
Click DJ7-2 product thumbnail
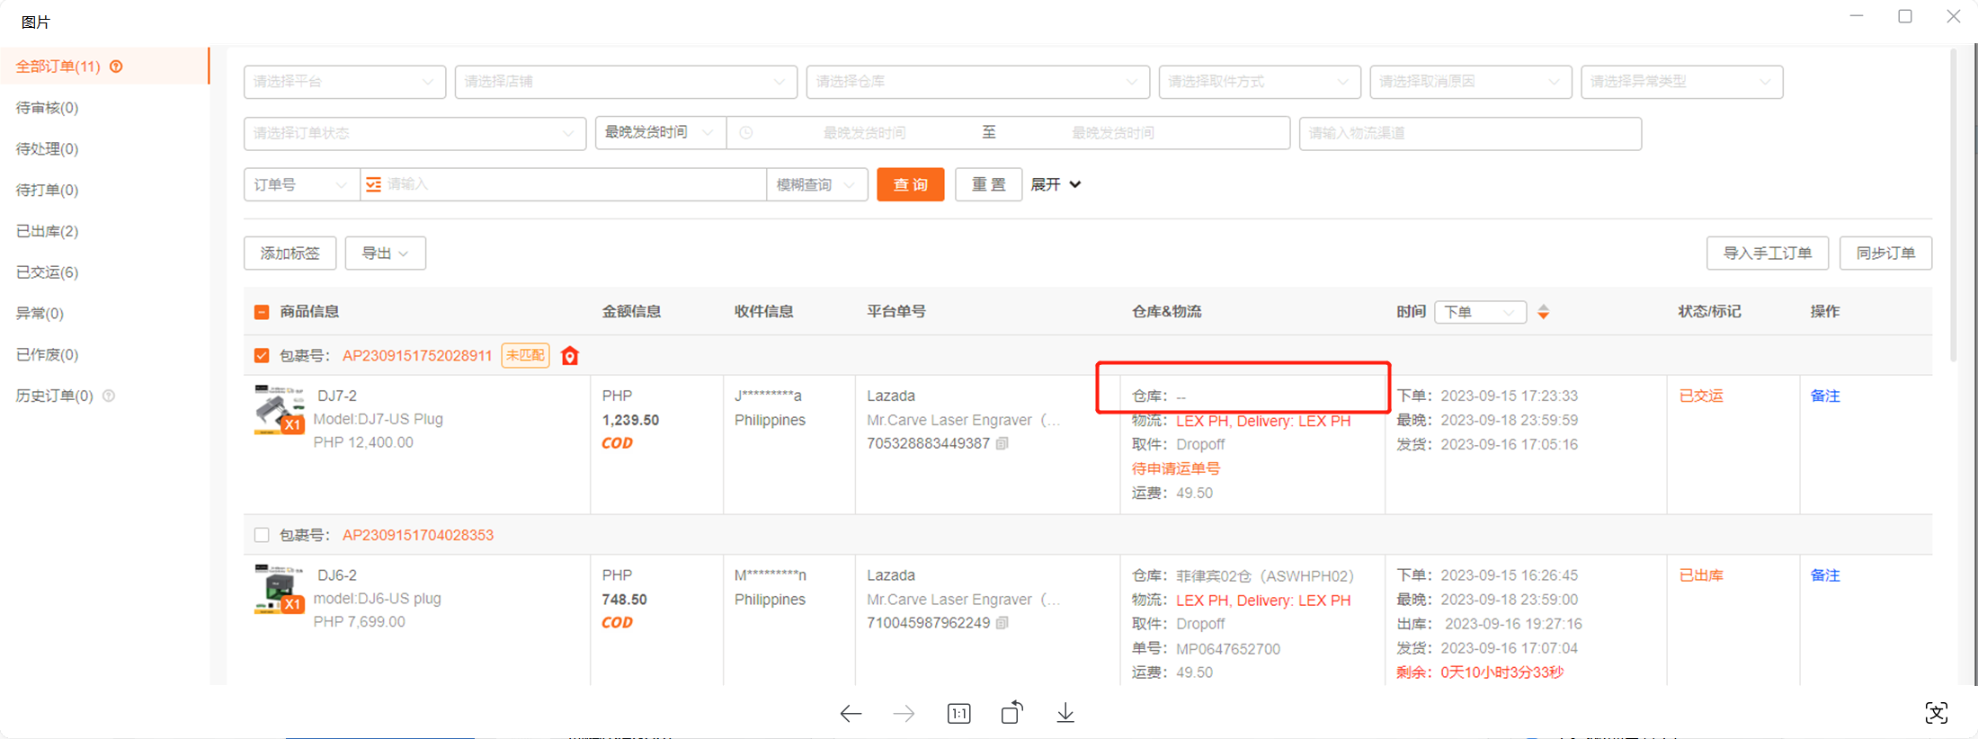click(279, 410)
